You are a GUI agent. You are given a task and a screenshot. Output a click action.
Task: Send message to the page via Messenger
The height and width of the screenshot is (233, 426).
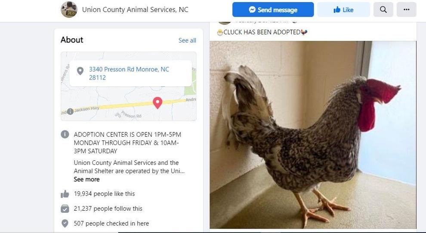pyautogui.click(x=273, y=10)
